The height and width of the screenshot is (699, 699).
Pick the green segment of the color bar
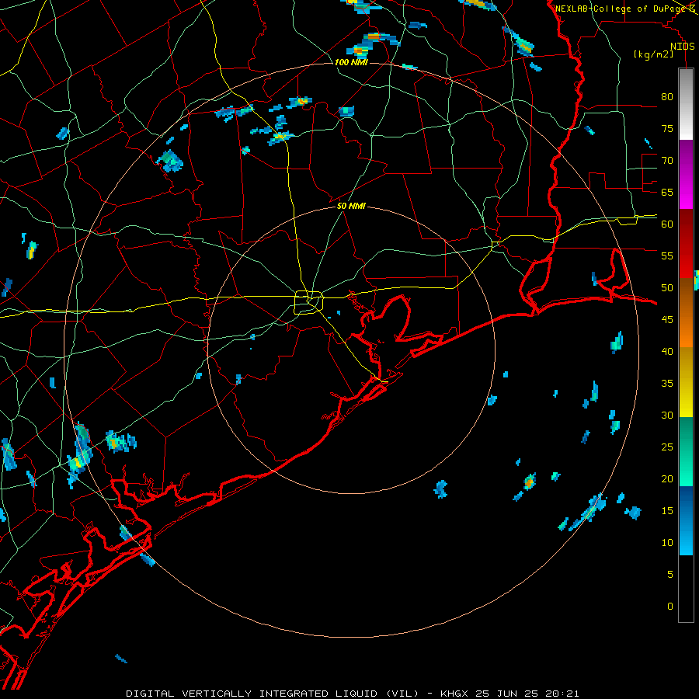[686, 451]
